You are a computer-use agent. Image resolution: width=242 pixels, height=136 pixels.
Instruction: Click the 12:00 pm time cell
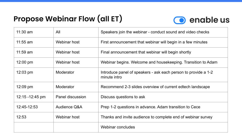[x=34, y=62]
